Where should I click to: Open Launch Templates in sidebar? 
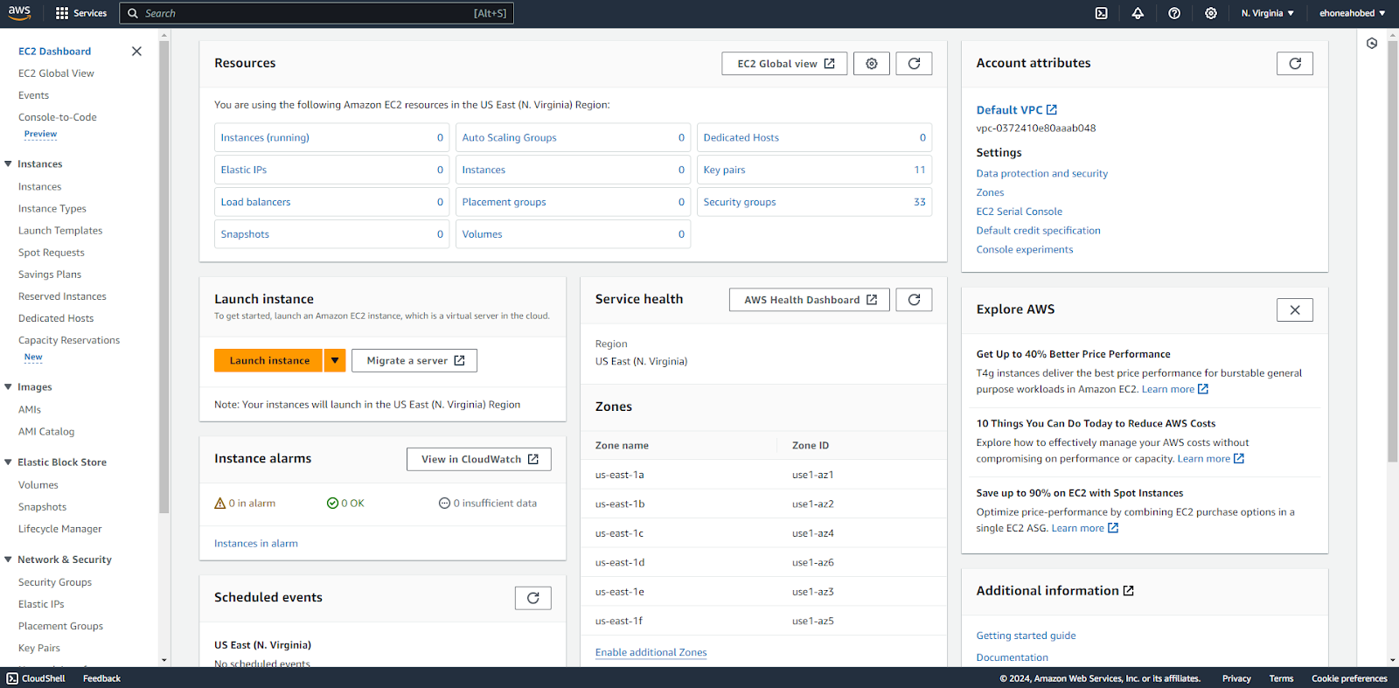pos(60,231)
